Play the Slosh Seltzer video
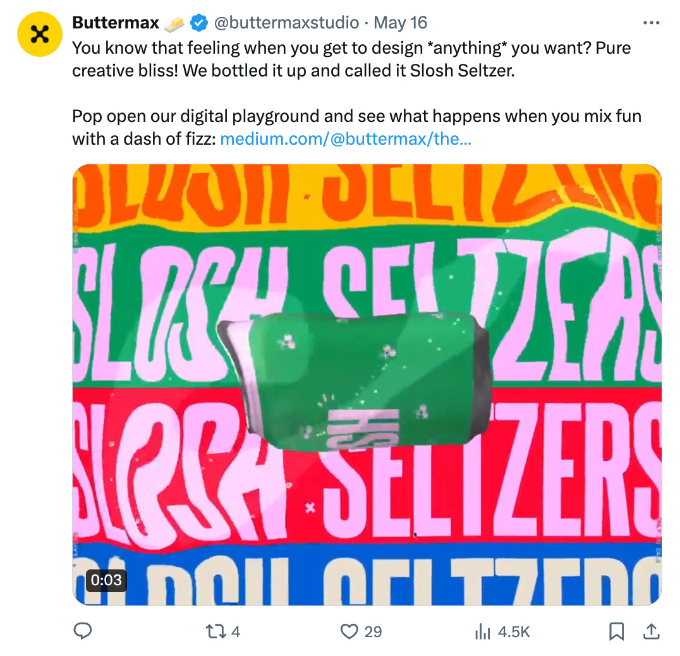 click(x=367, y=385)
